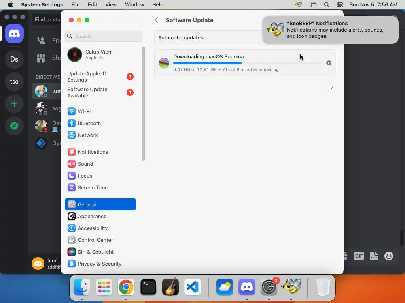Launch Google Chrome from the Dock
The width and height of the screenshot is (405, 303).
click(x=126, y=287)
